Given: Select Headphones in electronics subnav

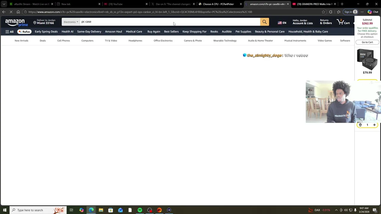Looking at the screenshot, I should click(135, 41).
